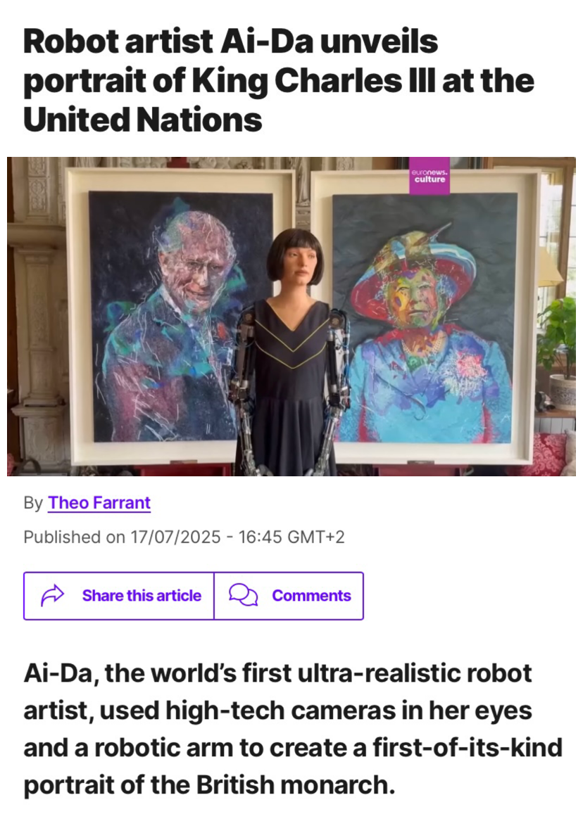
Task: Click the publication date text
Action: coord(184,537)
